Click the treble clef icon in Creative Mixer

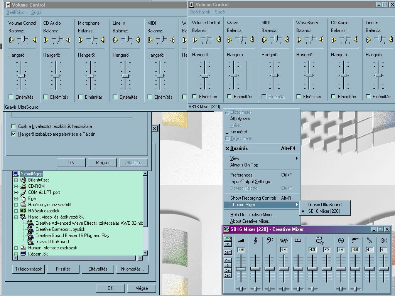(255, 240)
